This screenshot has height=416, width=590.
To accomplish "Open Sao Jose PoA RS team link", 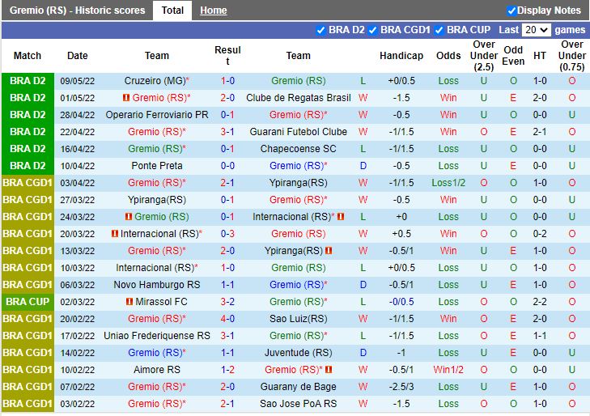I will [299, 404].
